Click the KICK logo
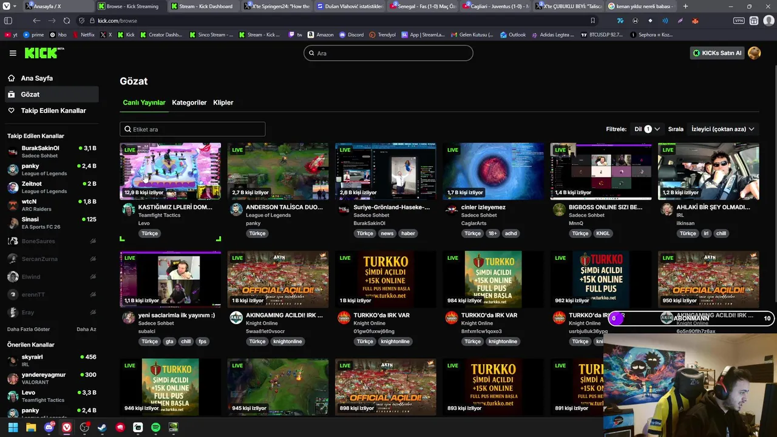This screenshot has height=437, width=777. 44,53
